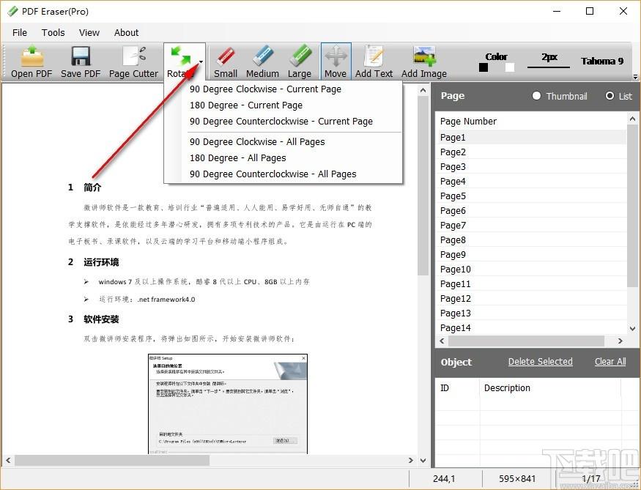Click the 595×841 page size status entry
The width and height of the screenshot is (641, 490).
point(517,478)
